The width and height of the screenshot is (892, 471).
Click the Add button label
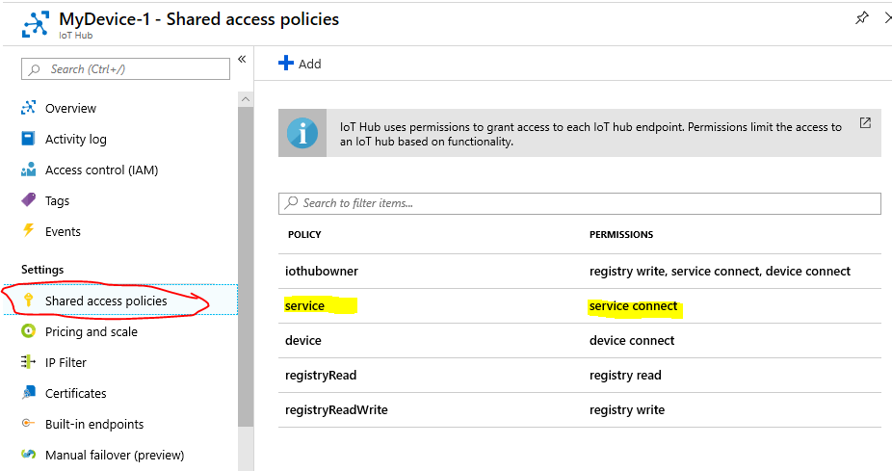pos(309,65)
